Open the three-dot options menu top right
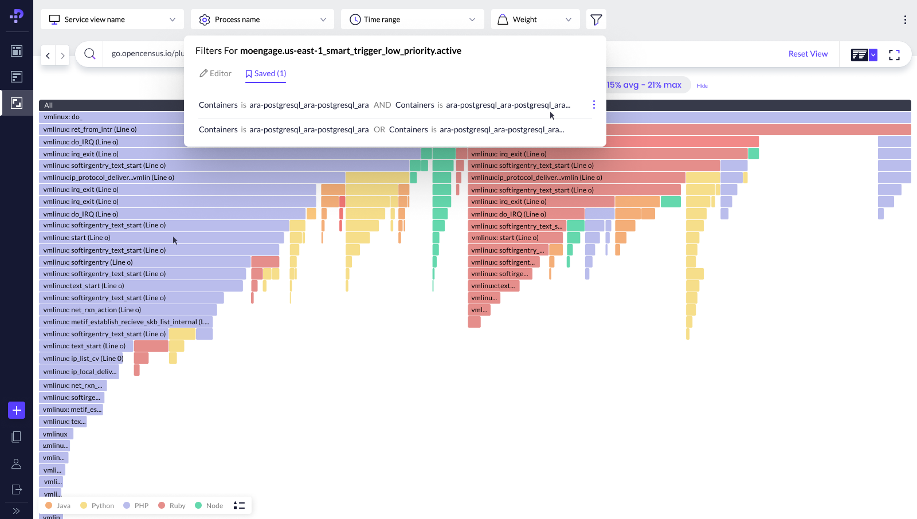The width and height of the screenshot is (917, 519). pyautogui.click(x=905, y=20)
